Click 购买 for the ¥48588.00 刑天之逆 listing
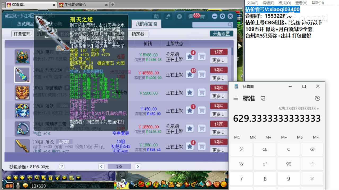This screenshot has height=190, width=339. click(x=218, y=70)
